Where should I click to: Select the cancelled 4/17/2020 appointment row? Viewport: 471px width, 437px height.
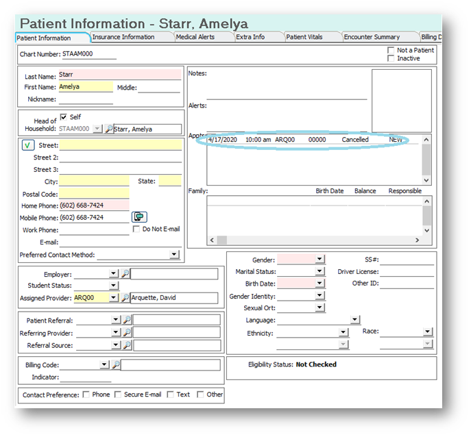pyautogui.click(x=313, y=140)
